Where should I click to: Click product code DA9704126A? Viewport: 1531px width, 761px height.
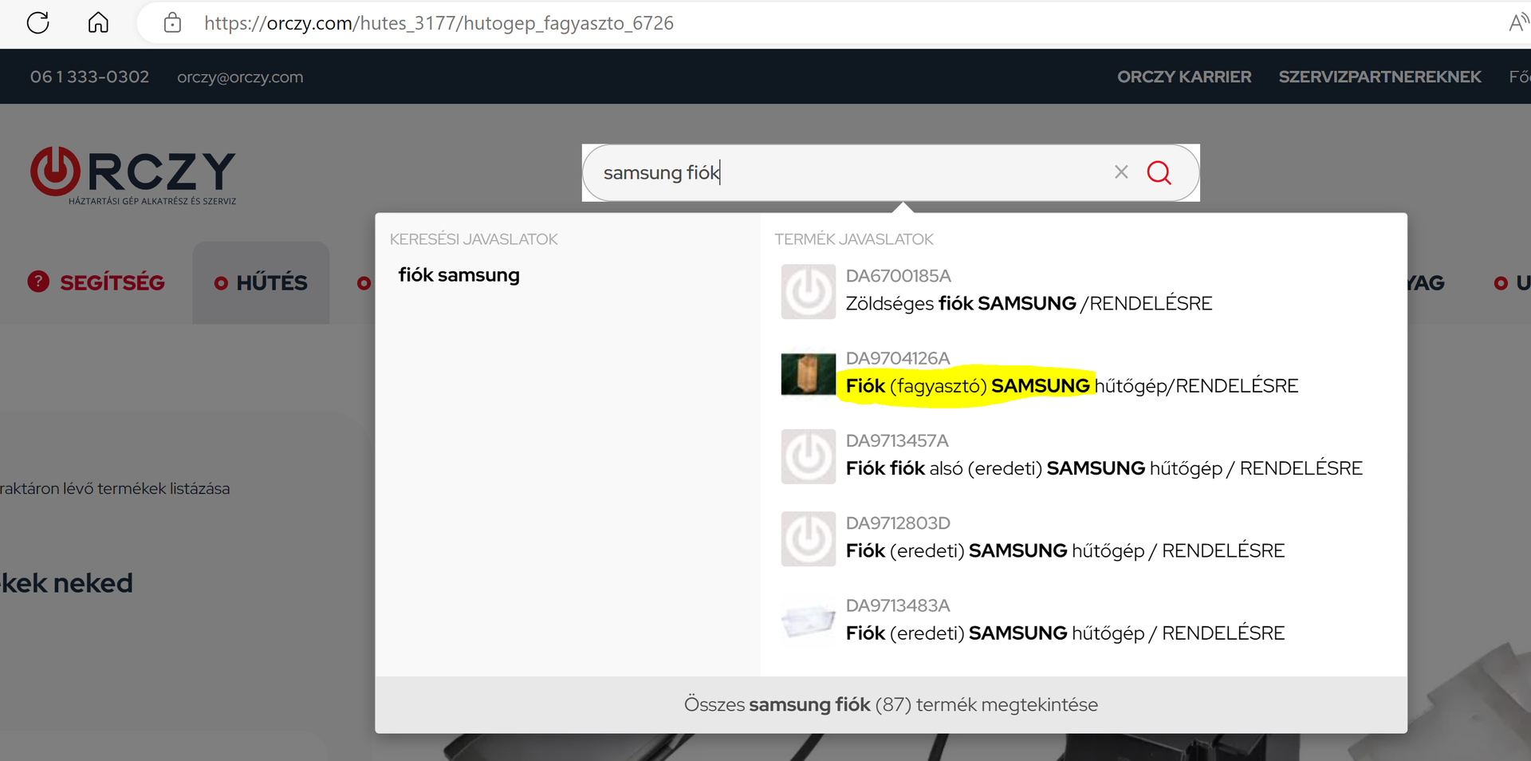(x=898, y=358)
